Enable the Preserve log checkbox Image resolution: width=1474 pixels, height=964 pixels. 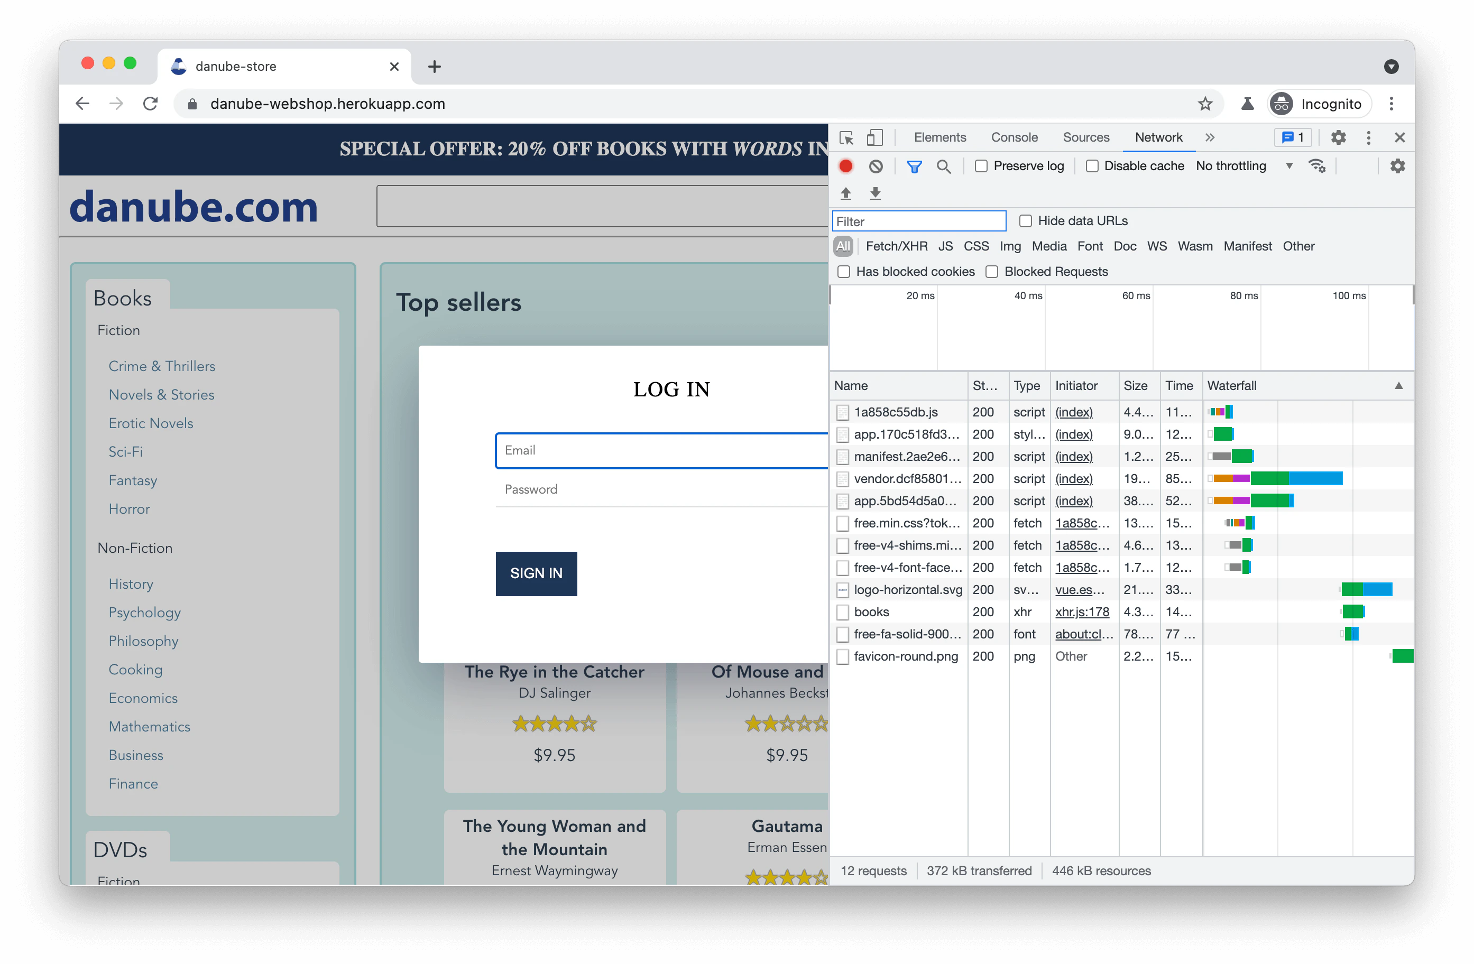tap(981, 166)
